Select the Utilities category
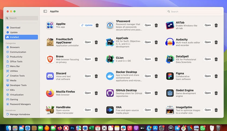This screenshot has width=227, height=131. point(21,71)
